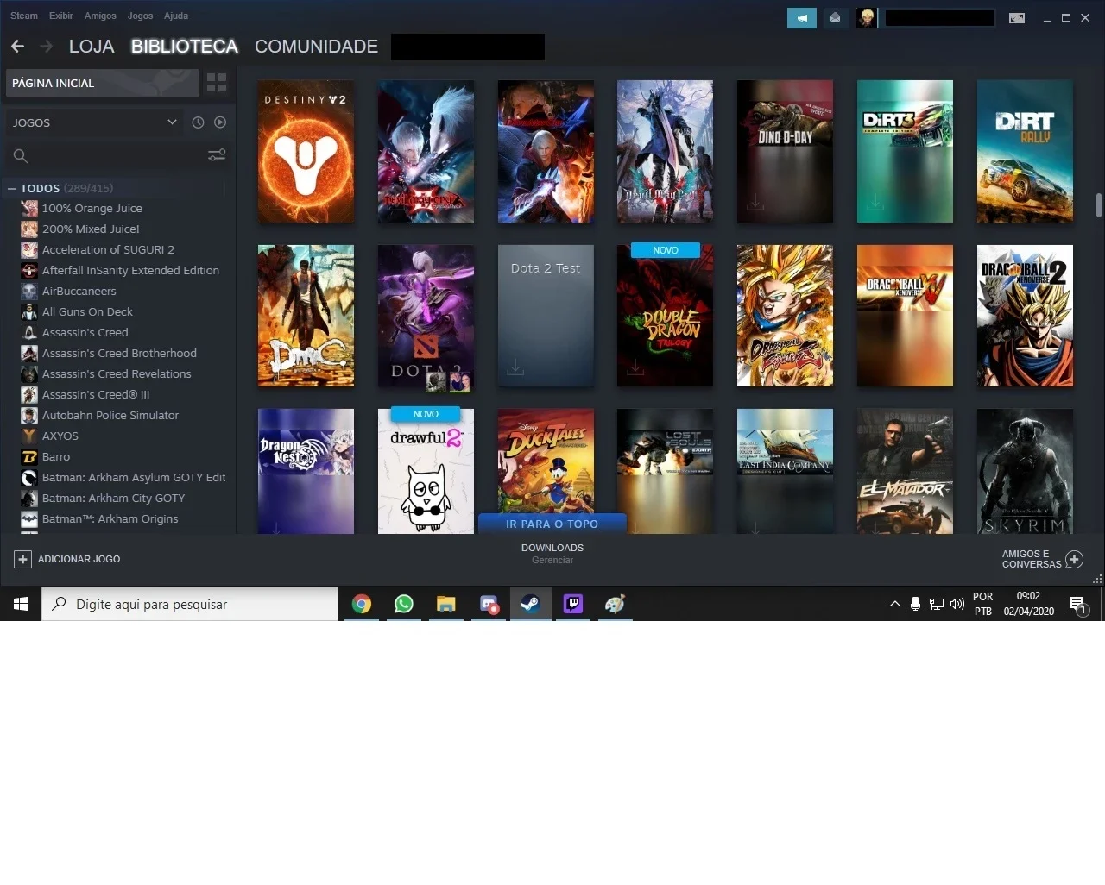Screen dimensions: 1105x885
Task: Open the announcements megaphone icon
Action: [x=802, y=17]
